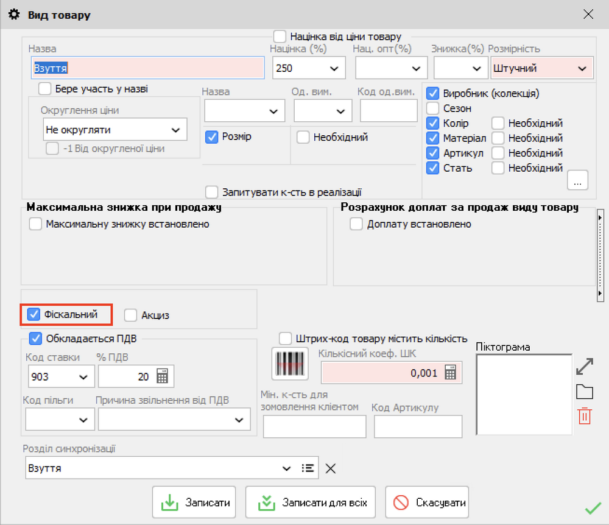The image size is (609, 525).
Task: Open calculator for Кількісний коеф. ШК
Action: pyautogui.click(x=450, y=373)
